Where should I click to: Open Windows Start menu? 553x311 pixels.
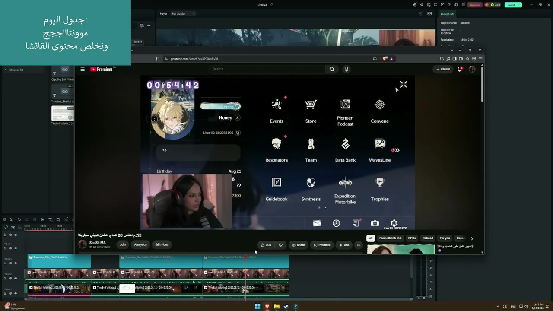pyautogui.click(x=257, y=307)
